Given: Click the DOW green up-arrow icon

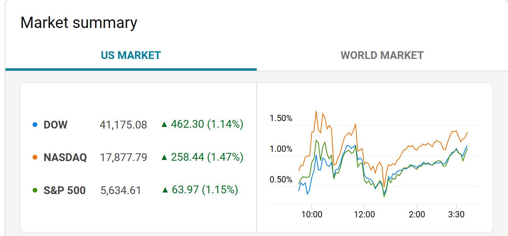Looking at the screenshot, I should click(x=164, y=125).
